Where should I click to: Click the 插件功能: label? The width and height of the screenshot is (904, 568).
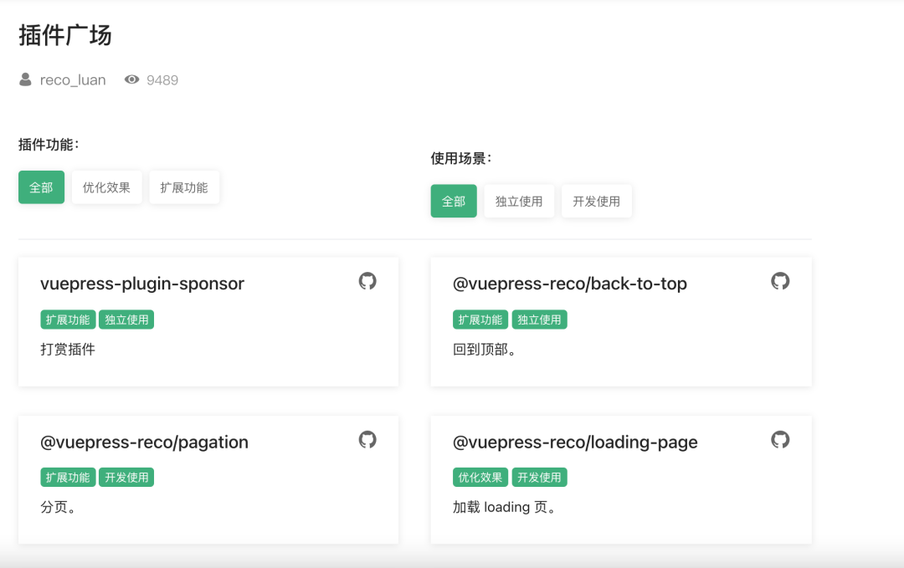(x=49, y=145)
